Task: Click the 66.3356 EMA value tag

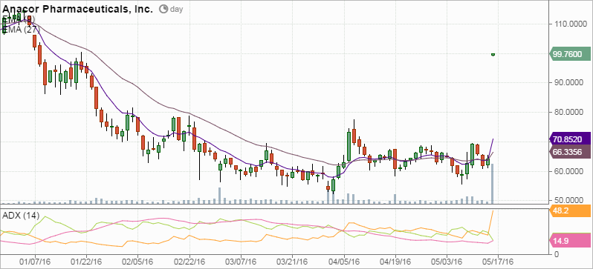Action: click(x=569, y=152)
